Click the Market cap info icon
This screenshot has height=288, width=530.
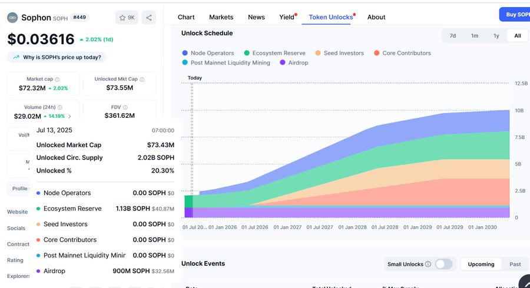point(57,79)
